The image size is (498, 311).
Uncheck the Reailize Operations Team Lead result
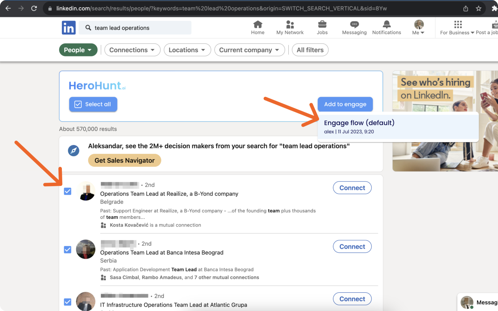68,191
